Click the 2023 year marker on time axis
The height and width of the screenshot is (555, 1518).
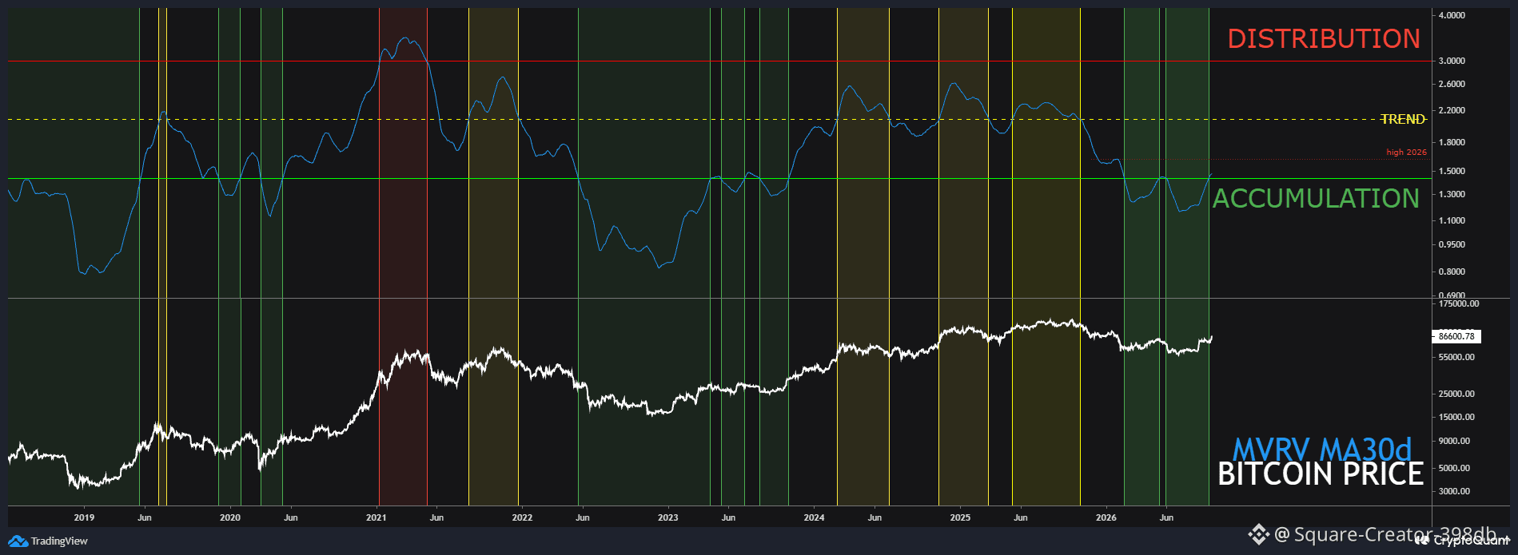(x=667, y=517)
